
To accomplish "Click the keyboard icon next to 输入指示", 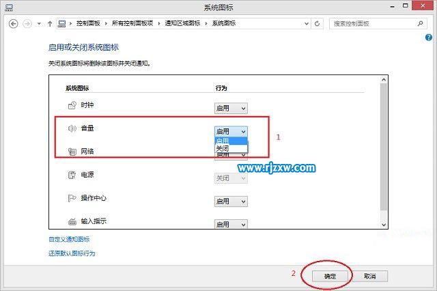I will pyautogui.click(x=72, y=221).
